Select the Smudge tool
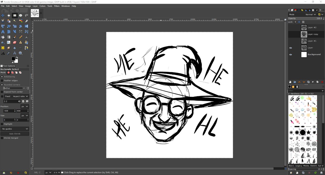 pos(9,48)
